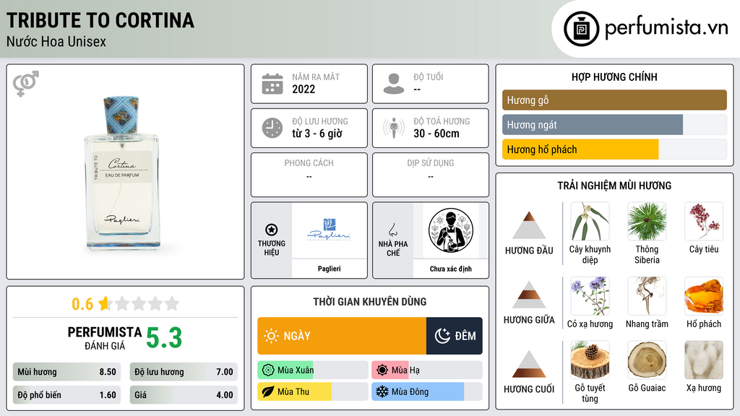Click the sun icon in the Ngày bar
This screenshot has height=416, width=740.
271,336
